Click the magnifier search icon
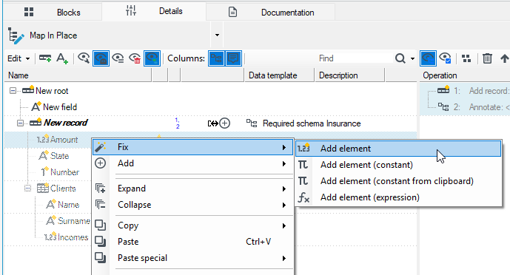This screenshot has height=275, width=510. point(400,58)
